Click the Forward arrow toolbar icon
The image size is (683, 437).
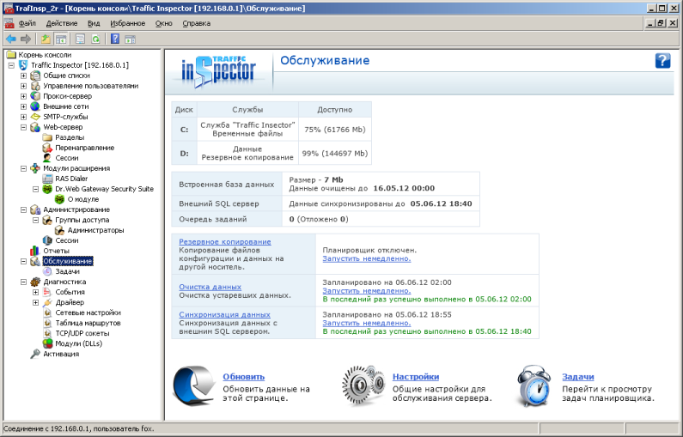pyautogui.click(x=26, y=39)
